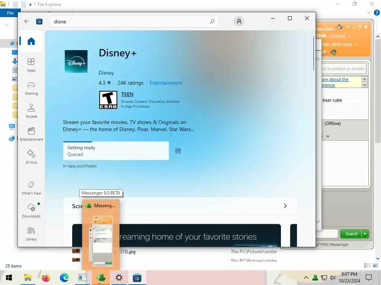Image resolution: width=381 pixels, height=285 pixels.
Task: Click the Search button in Messenger
Action: tap(351, 234)
